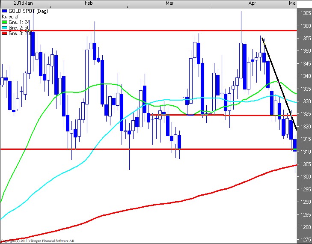Viewport: 312px width, 244px height.
Task: Click the 1295 price axis label
Action: click(306, 189)
